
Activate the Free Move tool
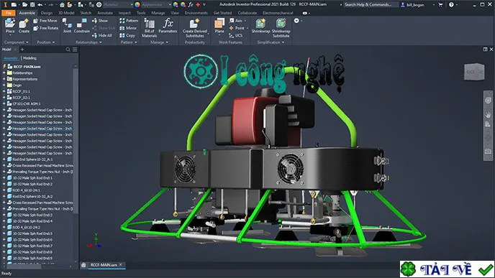pyautogui.click(x=45, y=21)
